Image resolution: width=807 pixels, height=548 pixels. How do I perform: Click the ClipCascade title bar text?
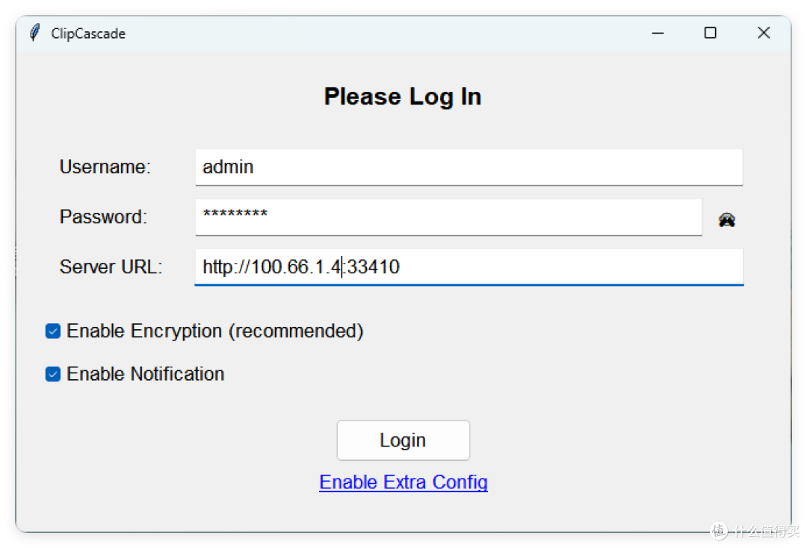(x=88, y=34)
